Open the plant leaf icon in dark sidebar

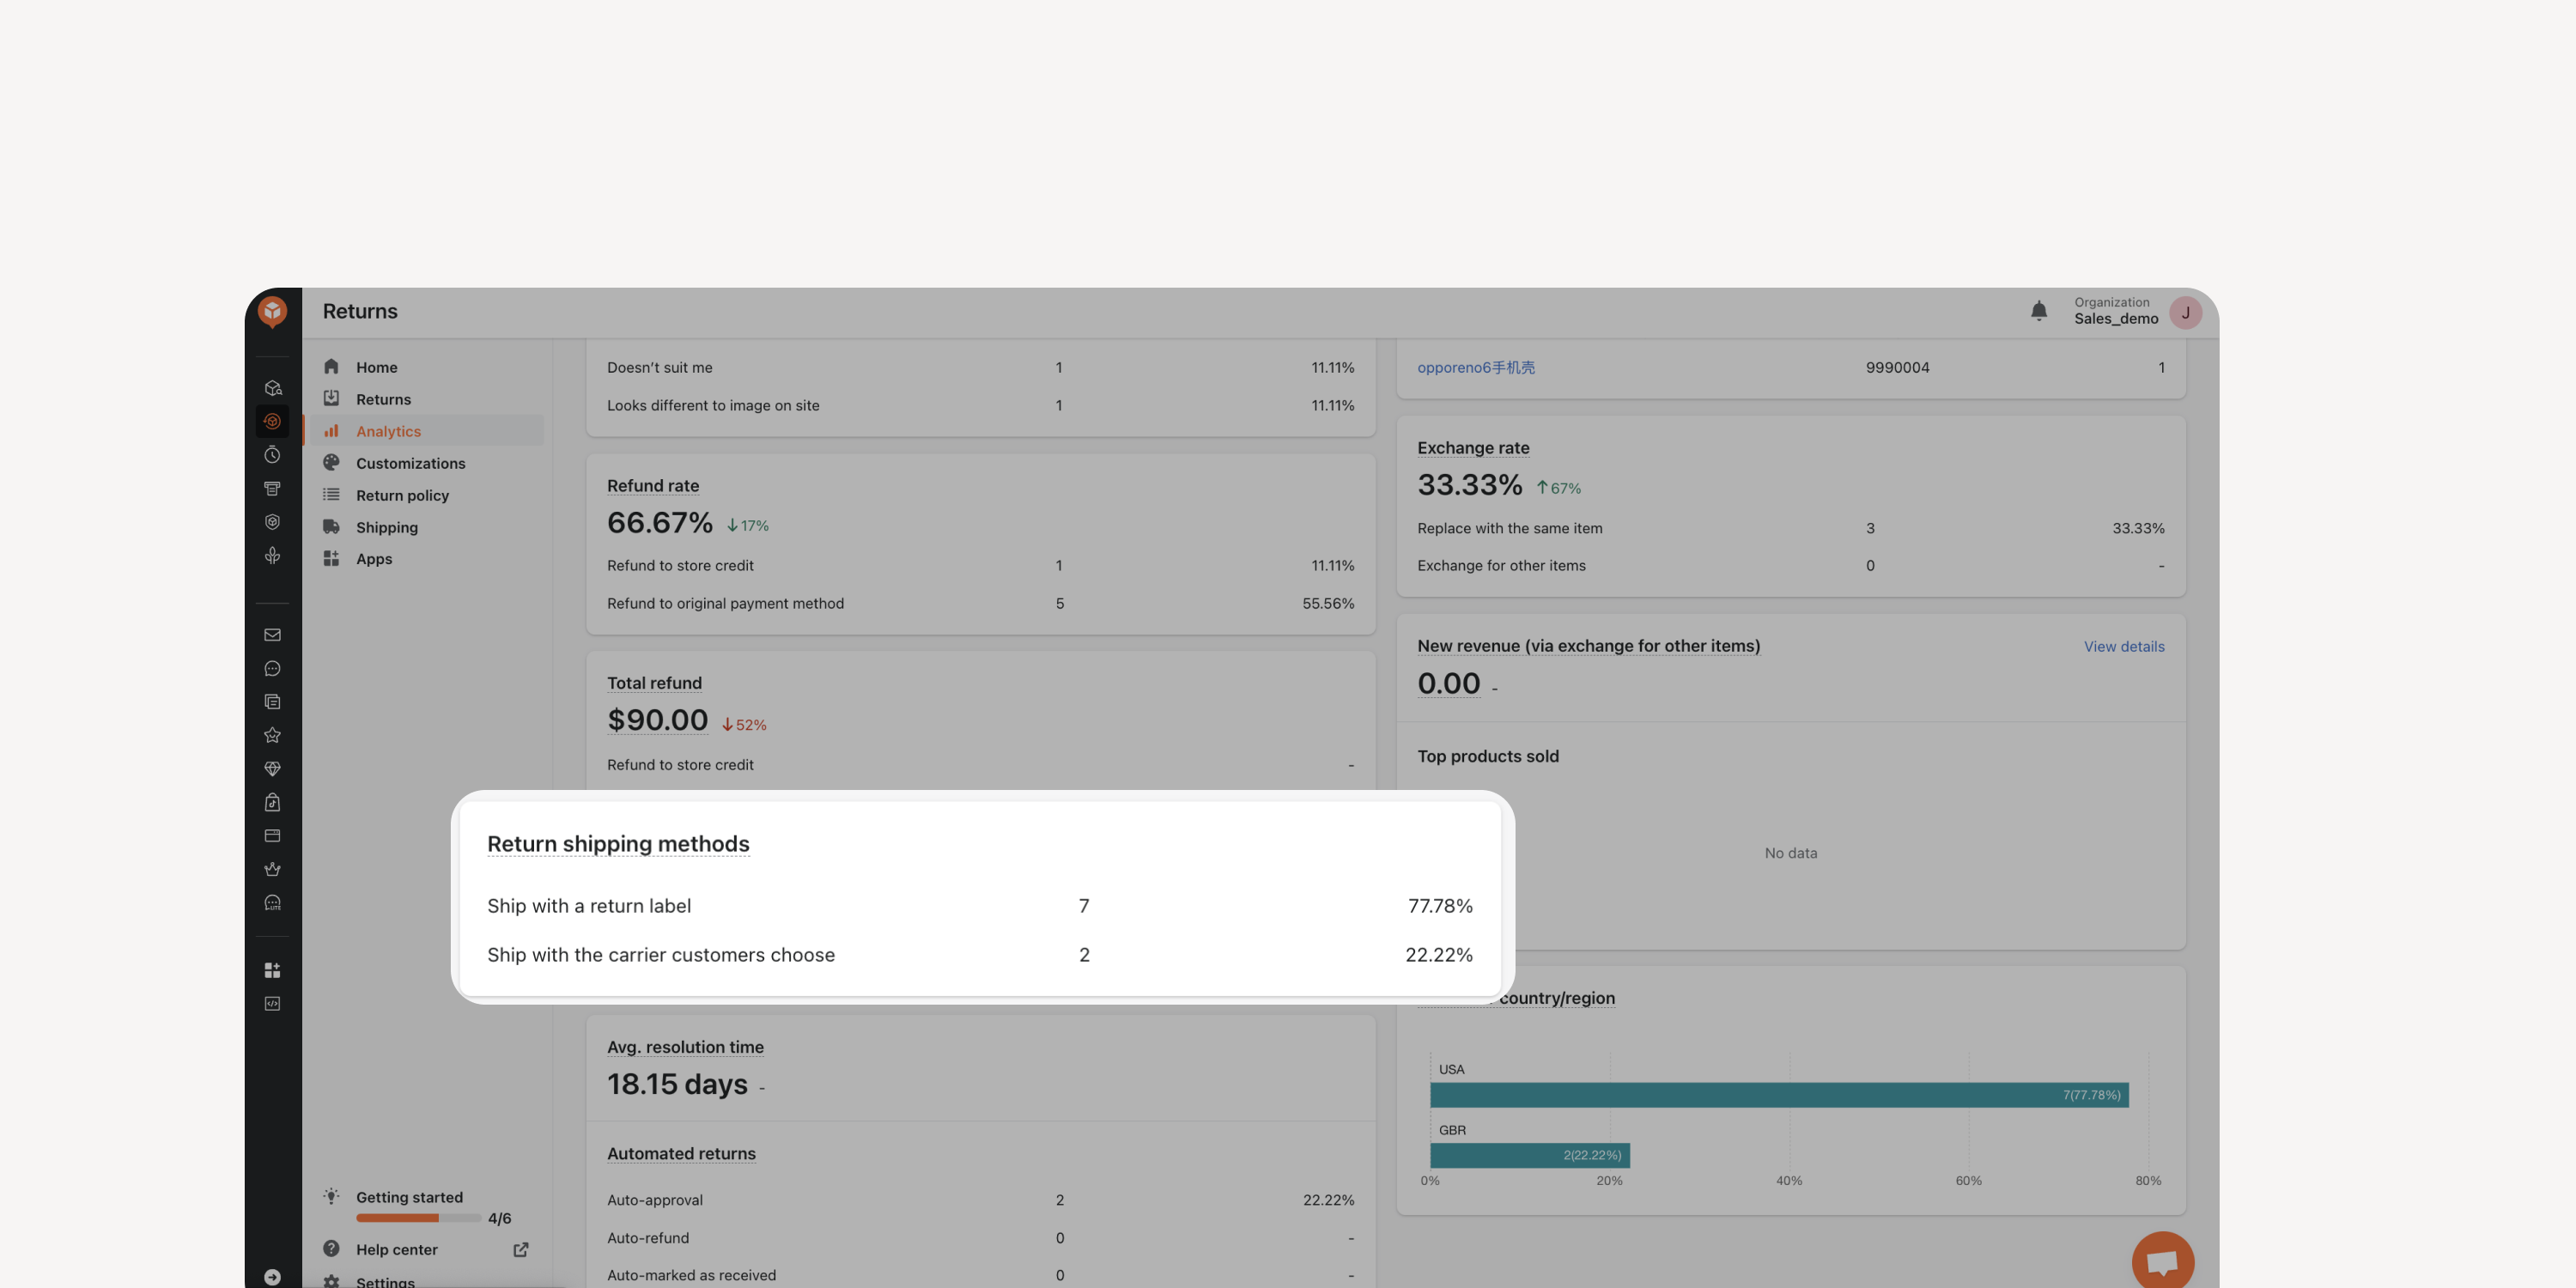(x=272, y=555)
